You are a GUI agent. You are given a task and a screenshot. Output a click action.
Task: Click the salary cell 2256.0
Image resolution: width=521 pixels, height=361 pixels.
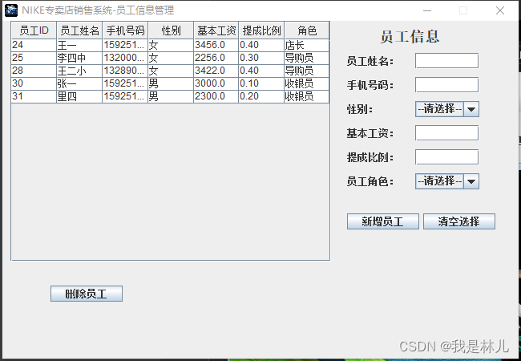[216, 59]
